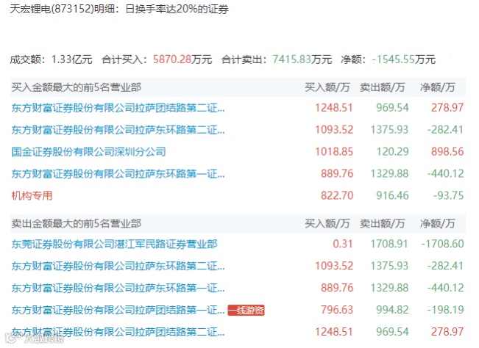
Task: Select sell amount 1708.91 in 东莞证券 row
Action: click(x=389, y=244)
